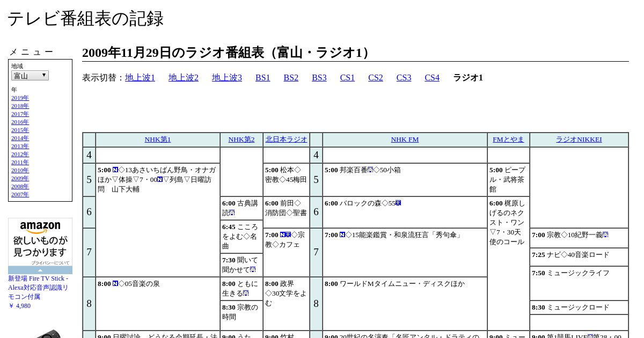Select the 8:00 ワールドMタイムニュー entry
Screen dimensions: 644x338
click(405, 304)
